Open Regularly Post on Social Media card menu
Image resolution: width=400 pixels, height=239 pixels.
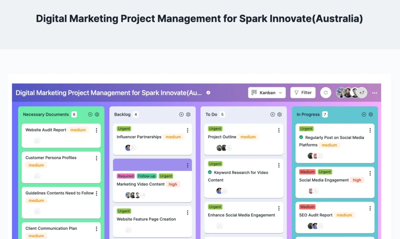coord(370,130)
